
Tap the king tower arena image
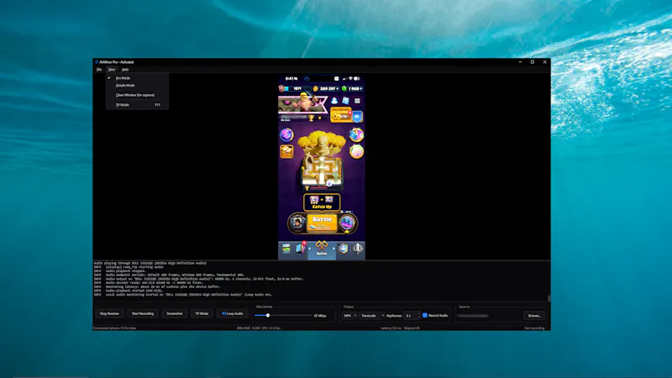[x=321, y=160]
